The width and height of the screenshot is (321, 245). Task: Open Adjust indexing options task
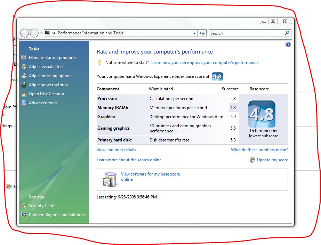pos(50,76)
